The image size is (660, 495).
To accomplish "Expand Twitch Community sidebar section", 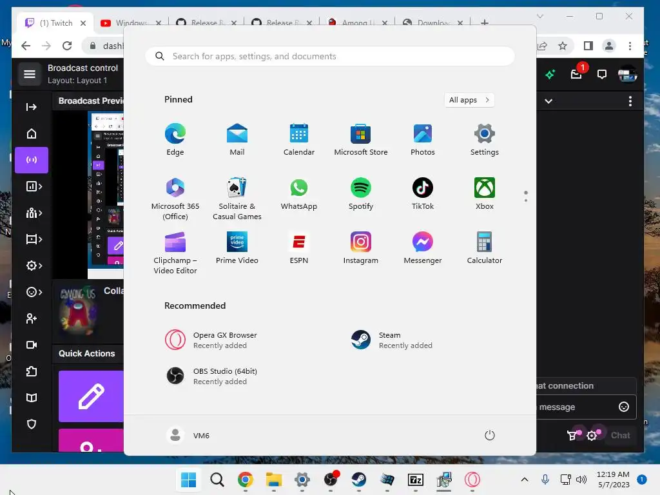I will tap(34, 213).
